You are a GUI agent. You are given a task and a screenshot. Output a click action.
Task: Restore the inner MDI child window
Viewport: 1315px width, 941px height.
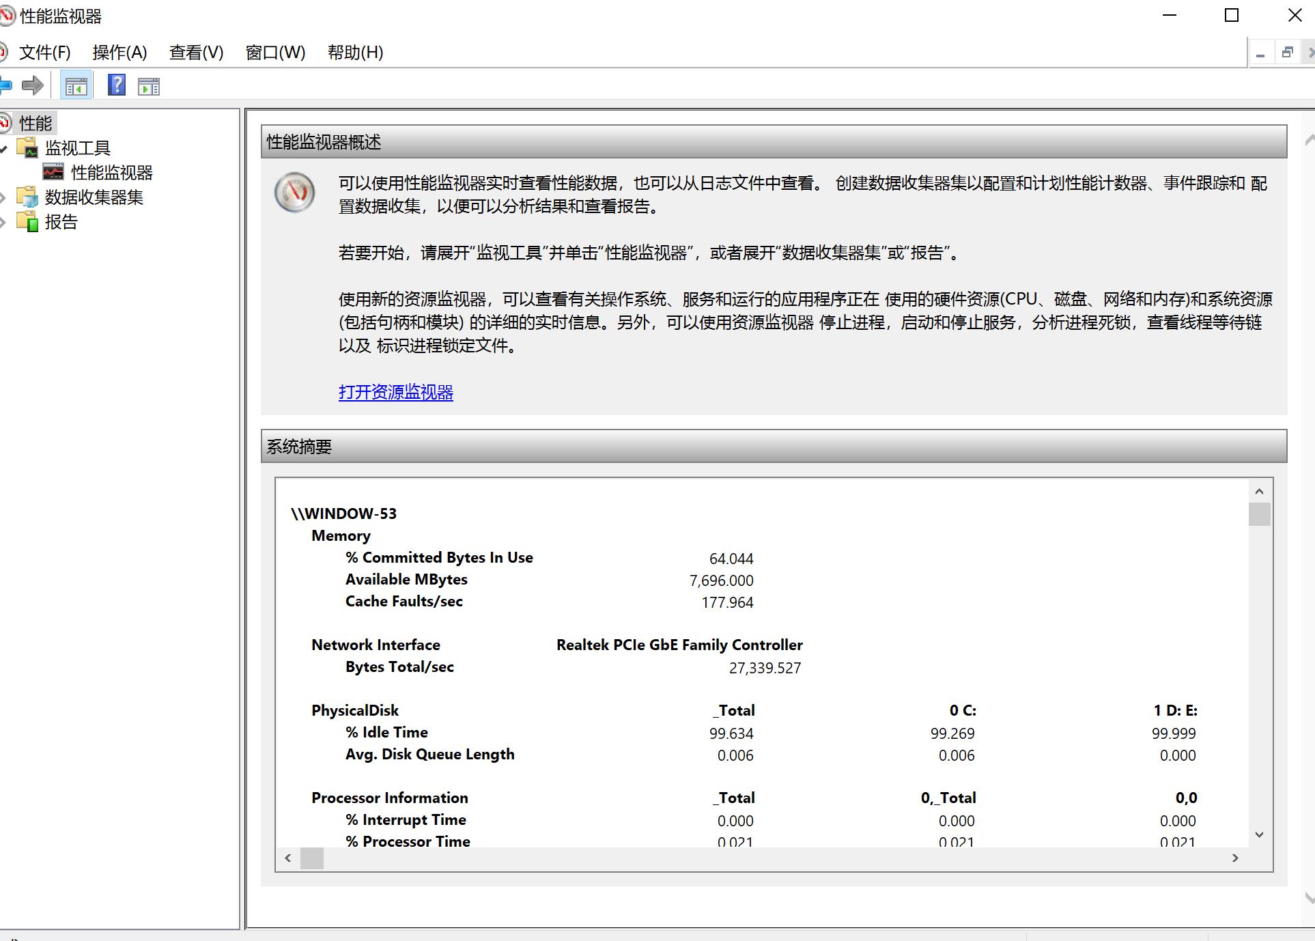(x=1288, y=53)
